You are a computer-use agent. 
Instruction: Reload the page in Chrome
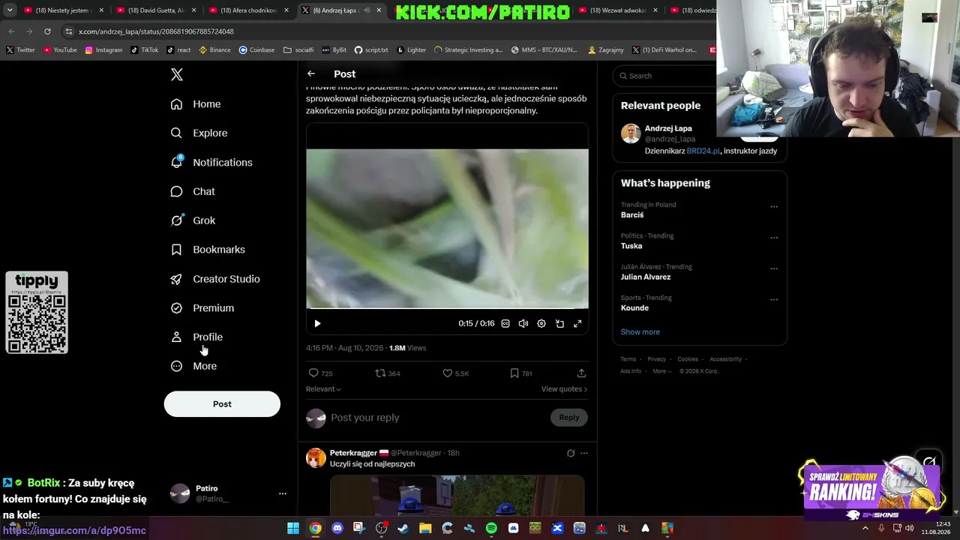pos(47,31)
